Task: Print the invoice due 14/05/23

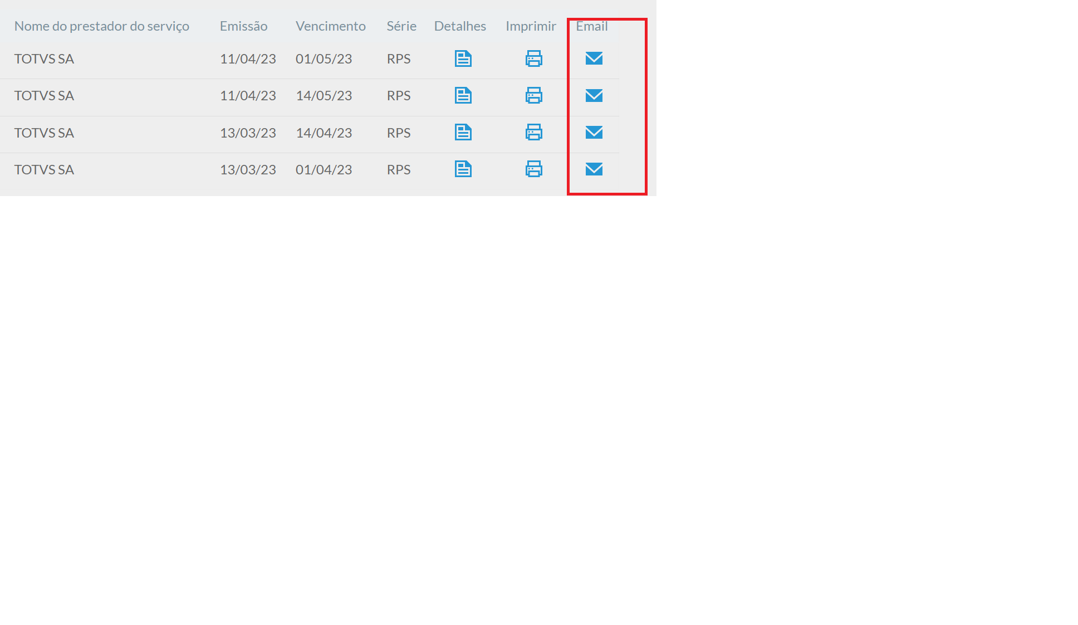Action: [533, 95]
